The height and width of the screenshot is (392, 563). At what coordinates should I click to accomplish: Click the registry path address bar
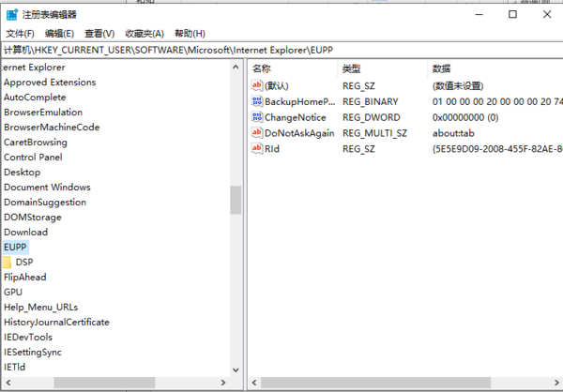click(x=281, y=50)
